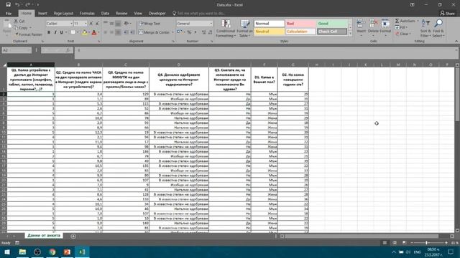
Task: Open the font name dropdown Calibri
Action: click(71, 24)
